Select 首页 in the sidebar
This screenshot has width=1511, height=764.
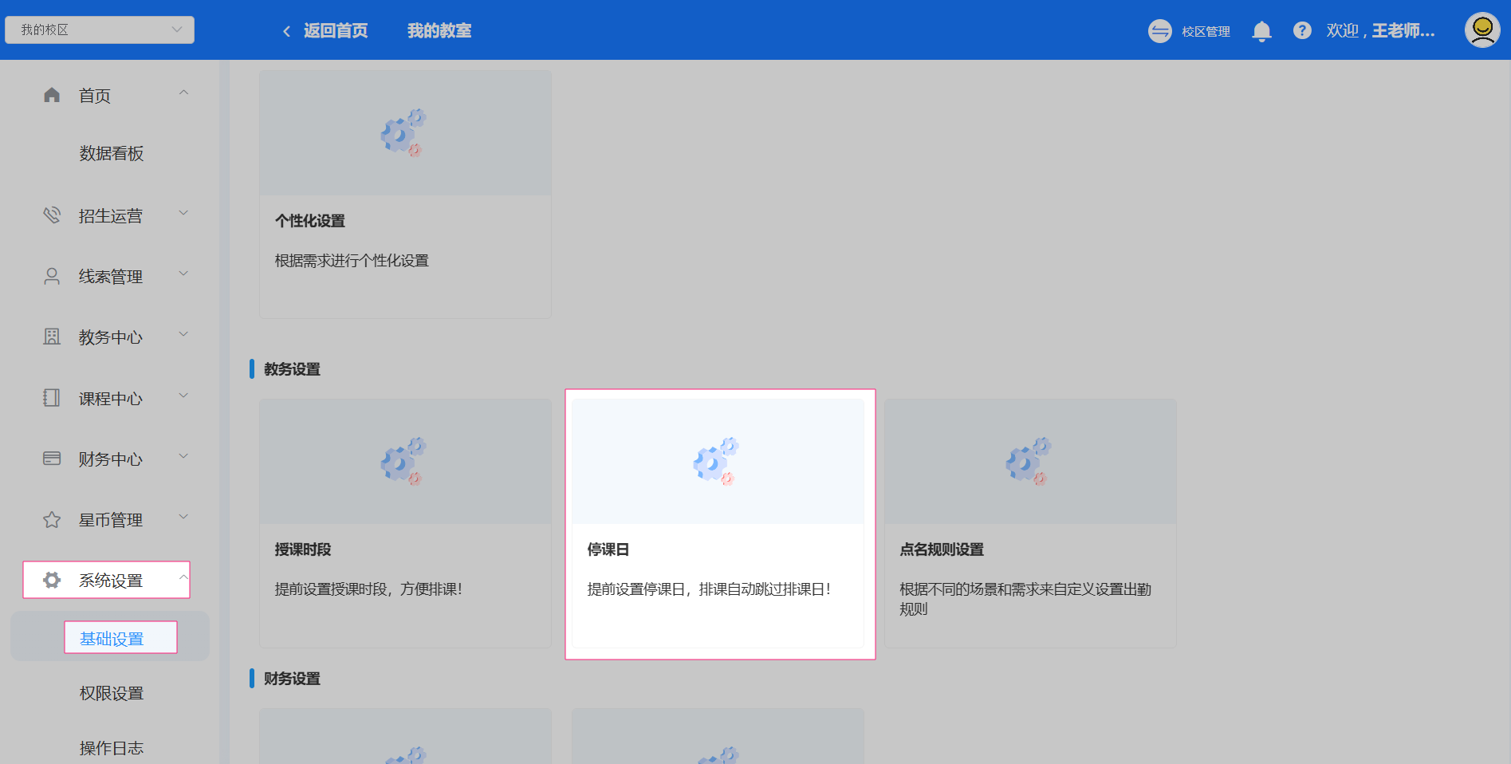tap(95, 96)
